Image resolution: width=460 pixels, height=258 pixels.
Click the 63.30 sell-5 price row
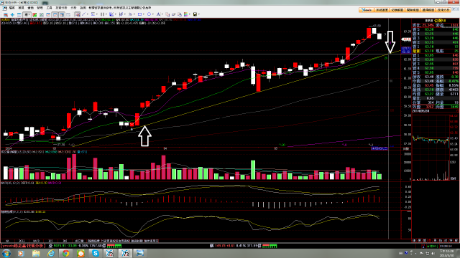436,29
